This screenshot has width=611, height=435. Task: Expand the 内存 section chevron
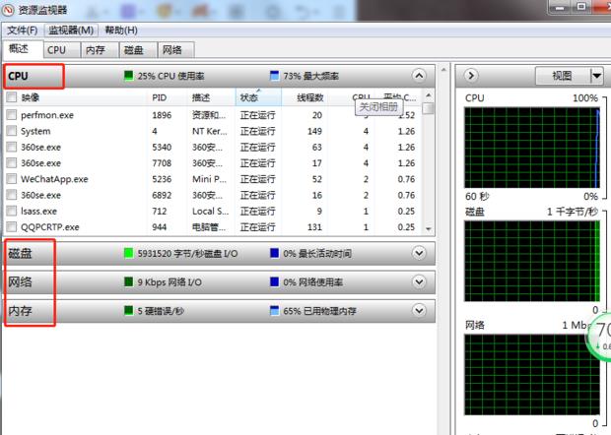[420, 312]
